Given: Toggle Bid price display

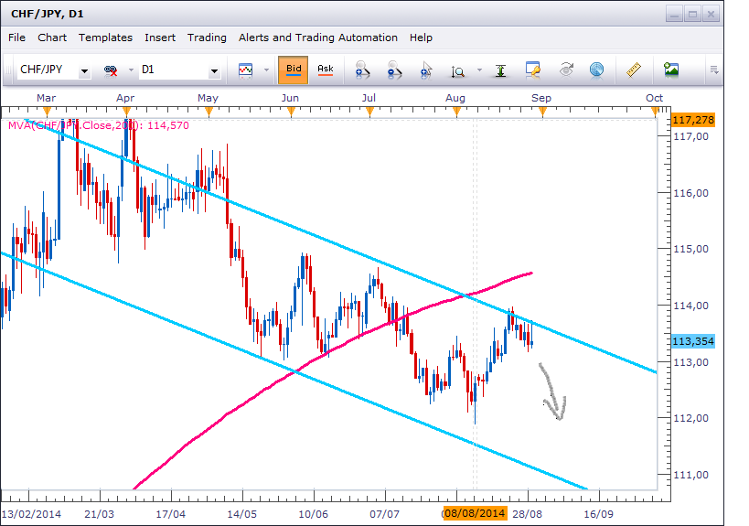Looking at the screenshot, I should (x=293, y=70).
